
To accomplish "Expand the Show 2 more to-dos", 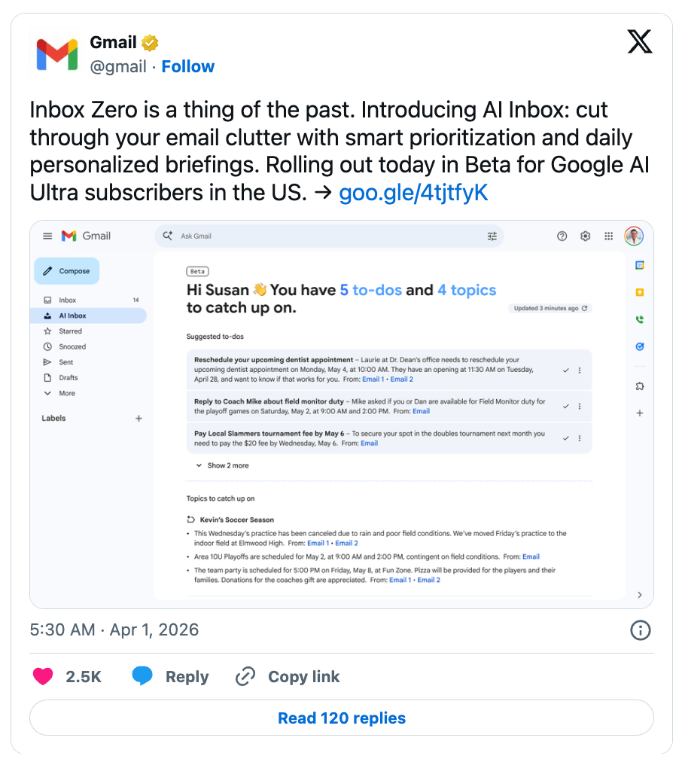I will (x=222, y=465).
